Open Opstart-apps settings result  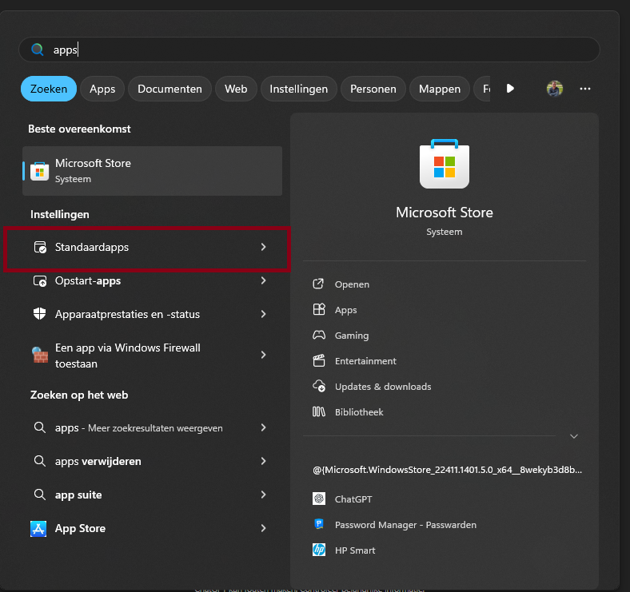(x=152, y=280)
